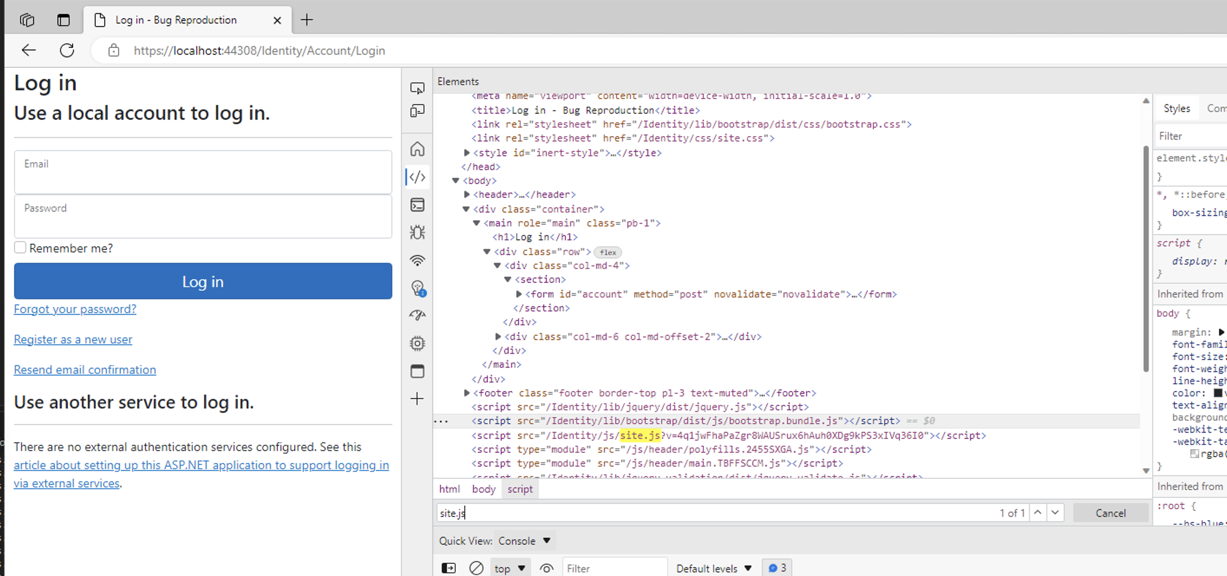The height and width of the screenshot is (576, 1227).
Task: Close the Log in - Bug Reproduction tab
Action: 277,20
